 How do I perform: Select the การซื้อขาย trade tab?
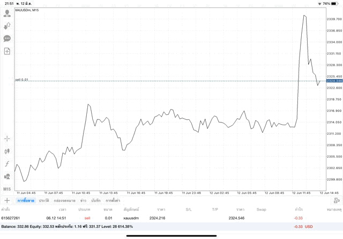(x=26, y=201)
